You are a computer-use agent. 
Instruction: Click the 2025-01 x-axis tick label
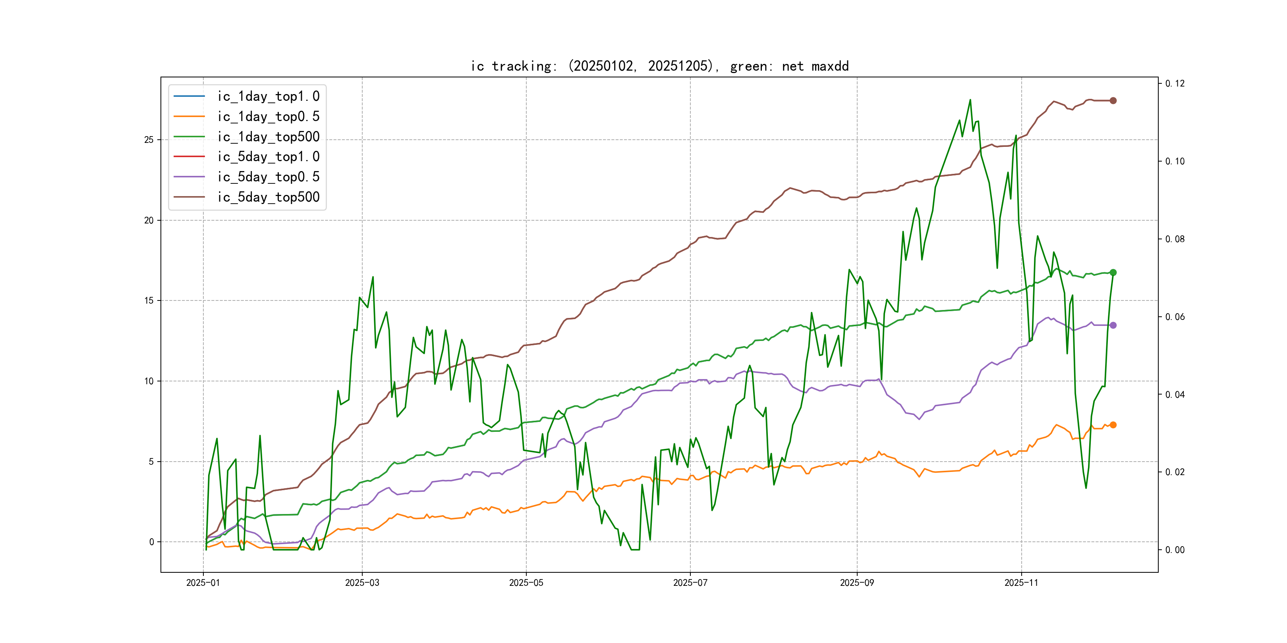[203, 583]
